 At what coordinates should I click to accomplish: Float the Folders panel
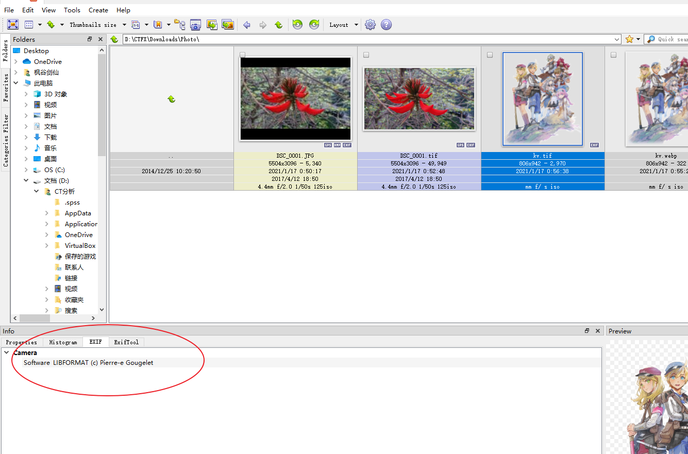click(x=90, y=39)
